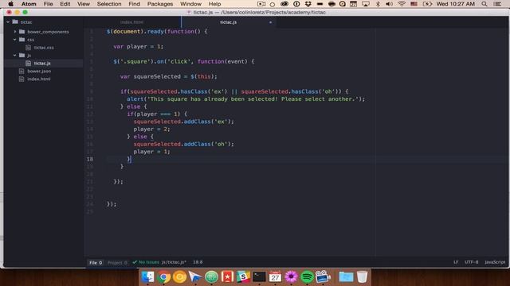Open the Packages menu
This screenshot has height=286, width=510.
click(160, 4)
